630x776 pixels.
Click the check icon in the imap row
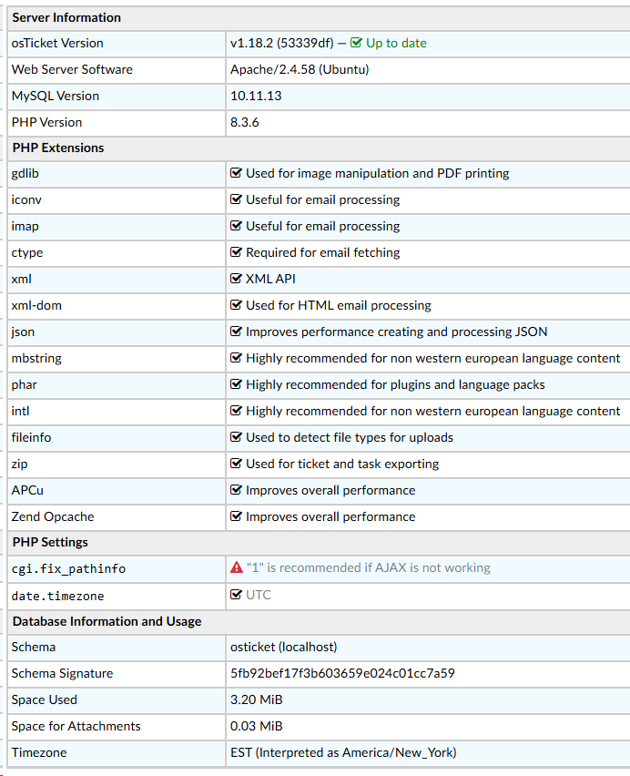[237, 226]
